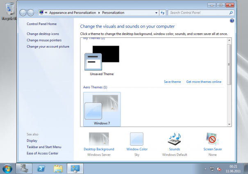Click the Window Color text link

137,149
